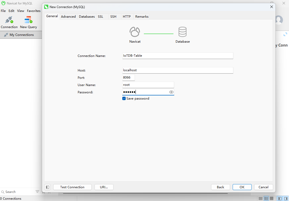This screenshot has width=289, height=201.
Task: Select My Connections in the sidebar
Action: (22, 35)
